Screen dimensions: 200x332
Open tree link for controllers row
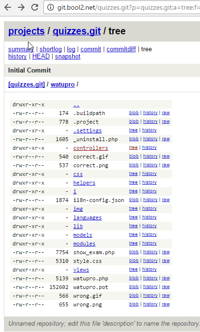[133, 147]
